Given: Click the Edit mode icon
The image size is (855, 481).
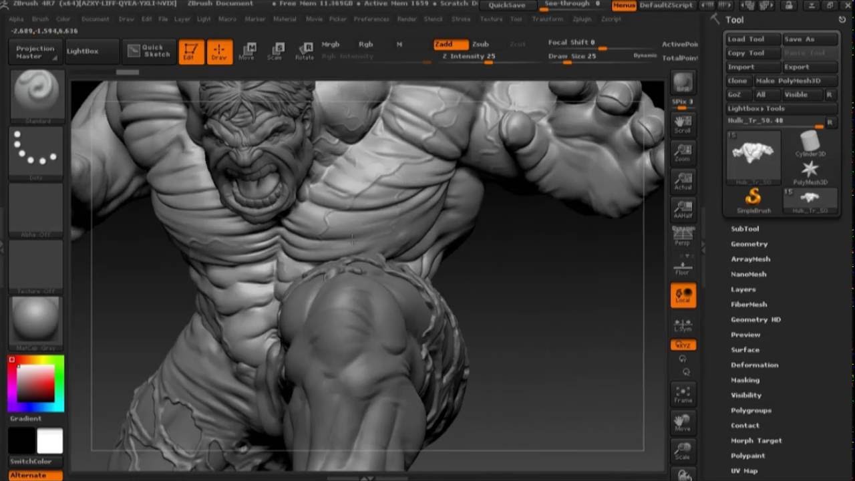Looking at the screenshot, I should 191,52.
